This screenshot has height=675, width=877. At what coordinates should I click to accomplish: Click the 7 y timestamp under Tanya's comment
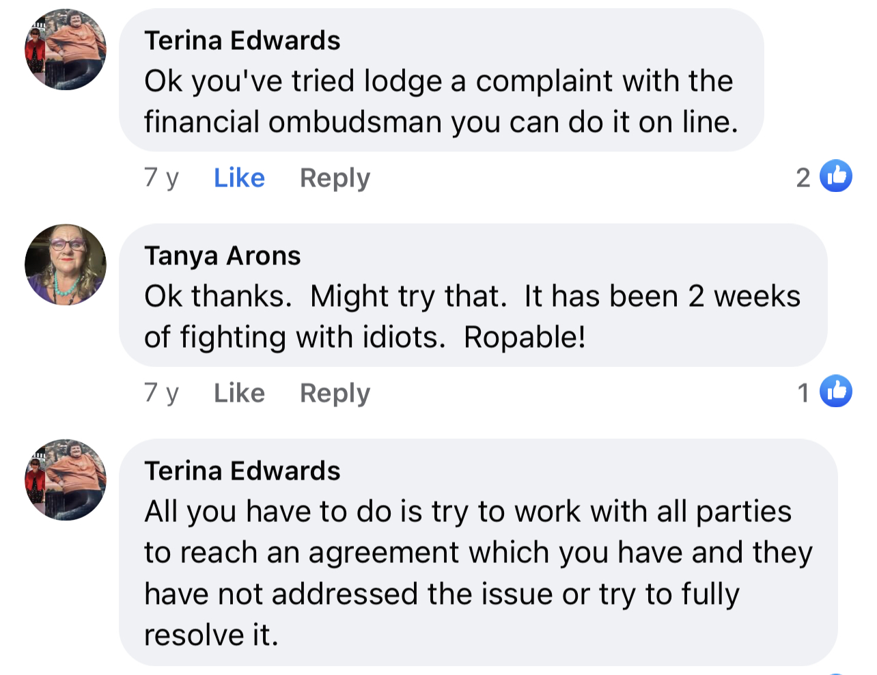161,393
